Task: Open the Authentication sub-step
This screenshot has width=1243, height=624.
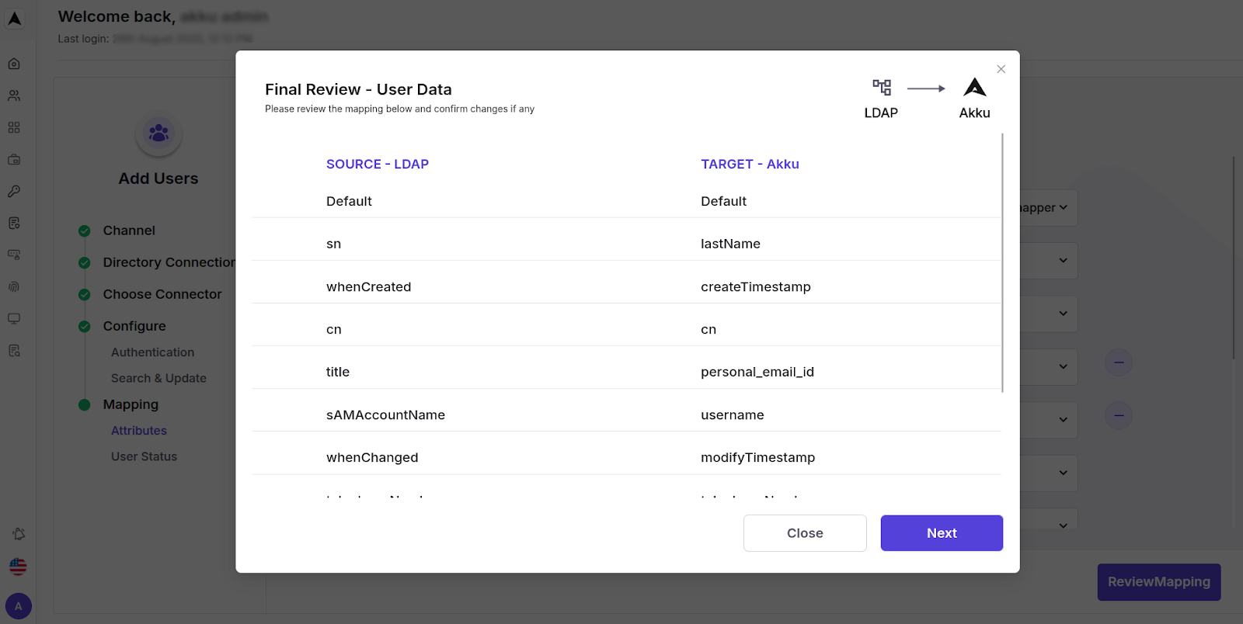Action: pos(152,352)
